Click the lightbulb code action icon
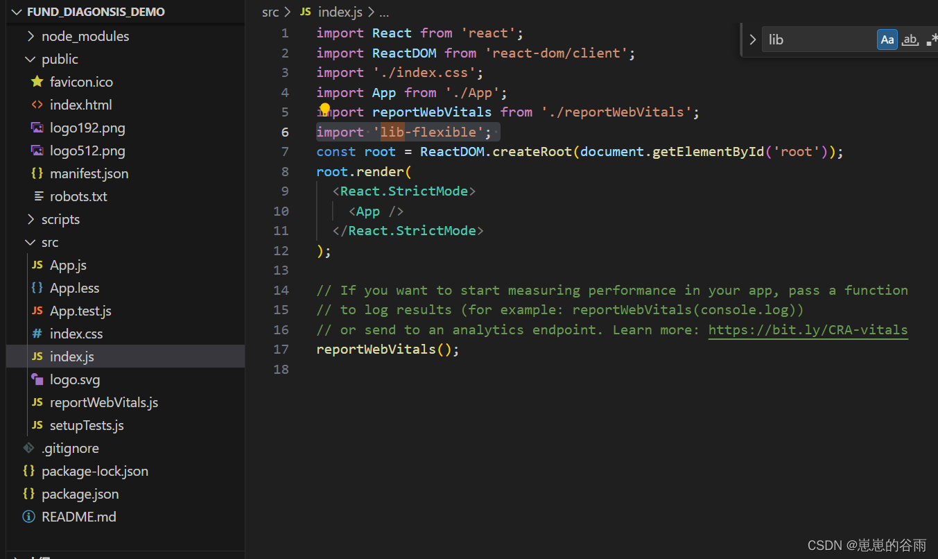The width and height of the screenshot is (938, 559). click(x=324, y=110)
